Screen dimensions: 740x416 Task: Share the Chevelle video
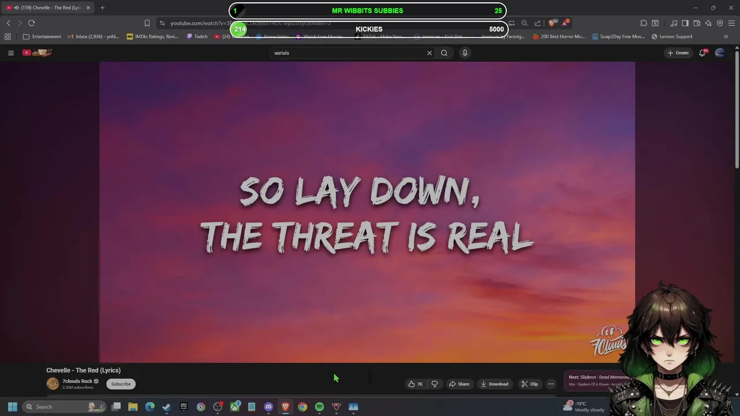coord(459,384)
